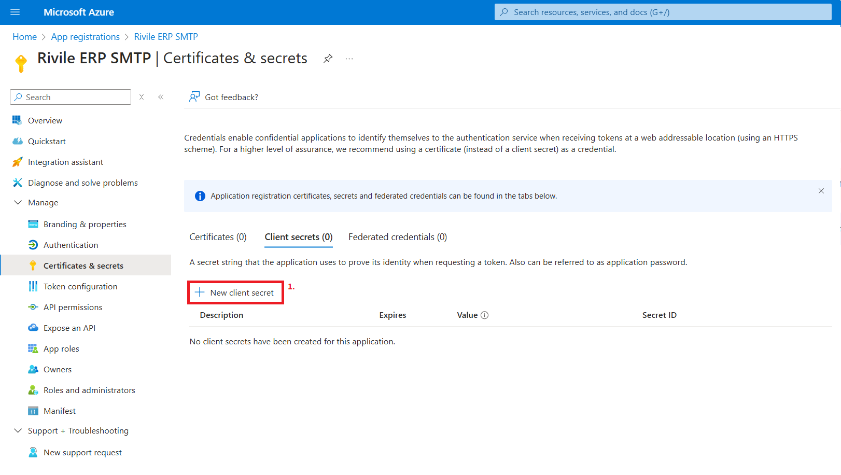841x475 pixels.
Task: Navigate to Home breadcrumb link
Action: click(24, 37)
